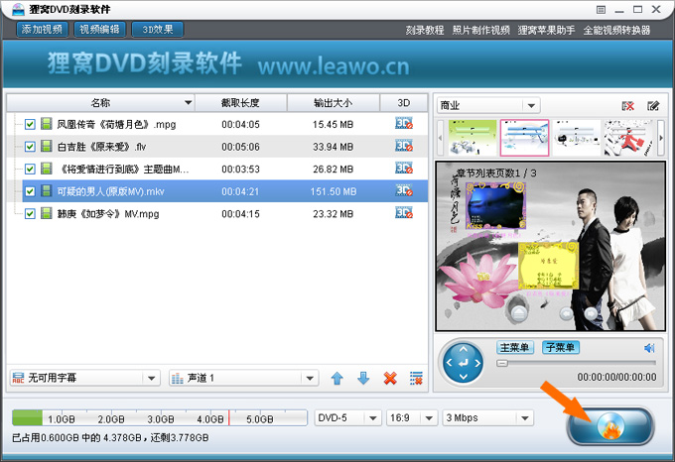Open the 声道 1 audio track dropdown

click(x=243, y=378)
